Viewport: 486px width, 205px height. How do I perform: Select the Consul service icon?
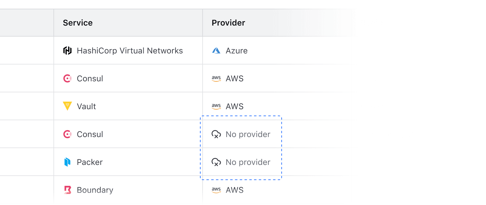click(x=67, y=78)
